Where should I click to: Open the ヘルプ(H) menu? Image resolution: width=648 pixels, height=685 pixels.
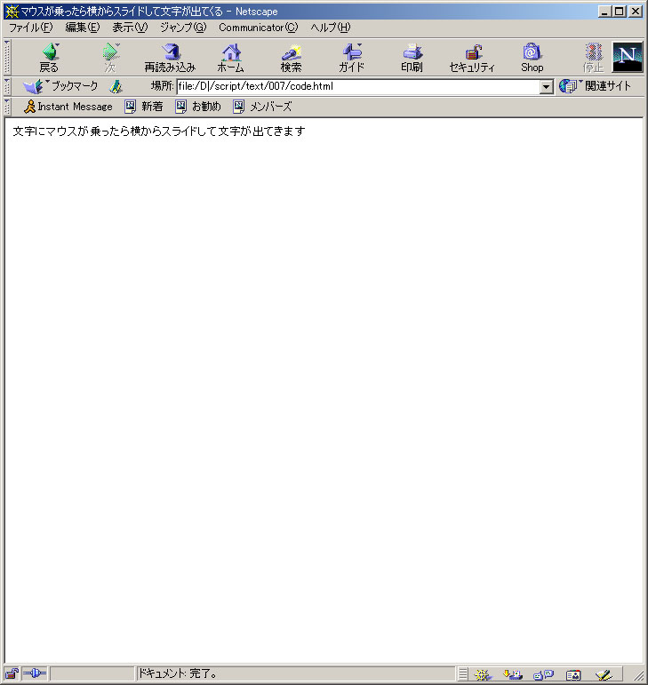[331, 28]
